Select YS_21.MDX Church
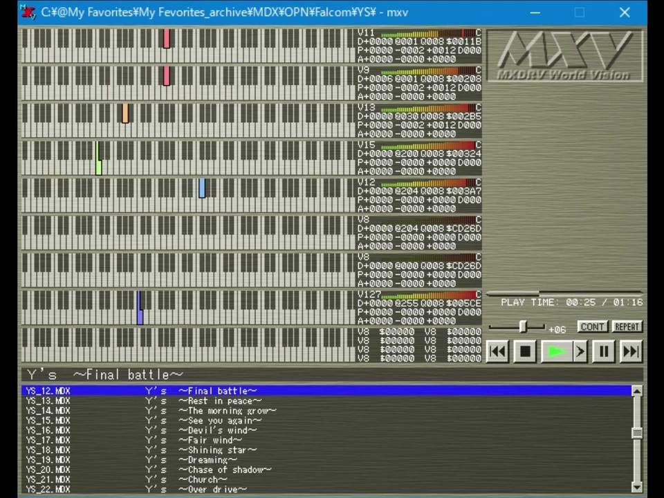The image size is (664, 498). pyautogui.click(x=326, y=479)
